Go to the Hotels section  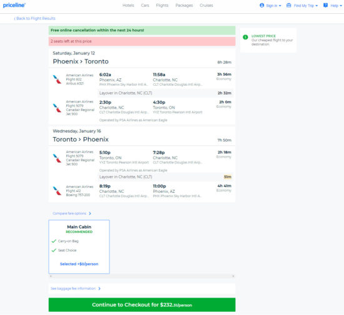128,5
